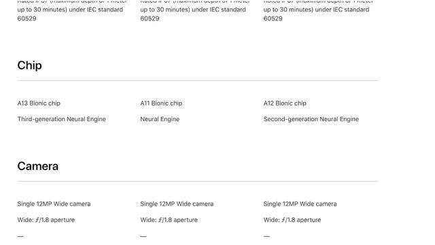Click Third-generation Neural Engine text

(x=62, y=119)
